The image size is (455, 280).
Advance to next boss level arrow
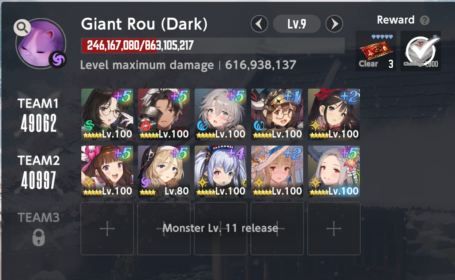334,24
